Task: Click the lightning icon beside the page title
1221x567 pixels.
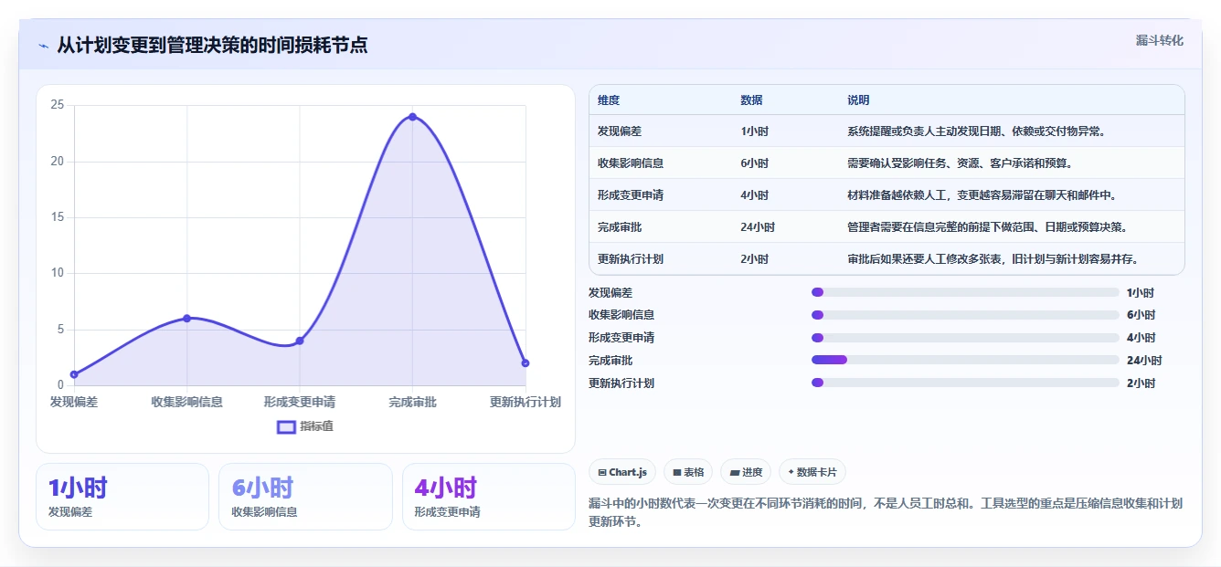Action: 43,46
